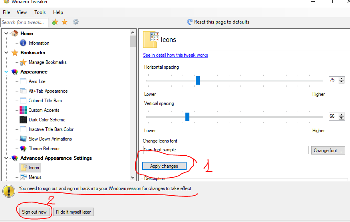Open the View menu
The image size is (350, 222).
click(x=22, y=12)
